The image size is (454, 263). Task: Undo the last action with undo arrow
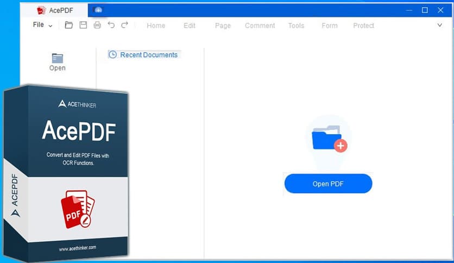111,25
